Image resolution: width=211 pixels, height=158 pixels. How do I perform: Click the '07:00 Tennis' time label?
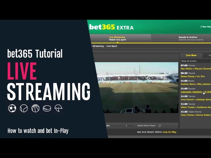pos(188,66)
